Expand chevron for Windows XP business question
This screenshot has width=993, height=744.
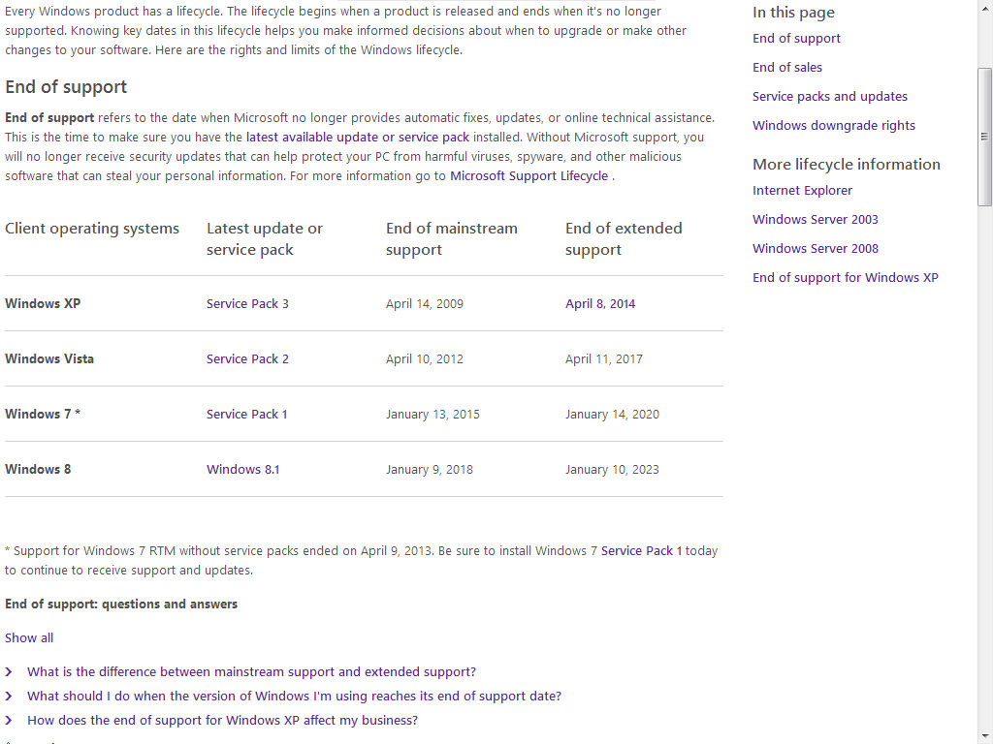[x=9, y=720]
